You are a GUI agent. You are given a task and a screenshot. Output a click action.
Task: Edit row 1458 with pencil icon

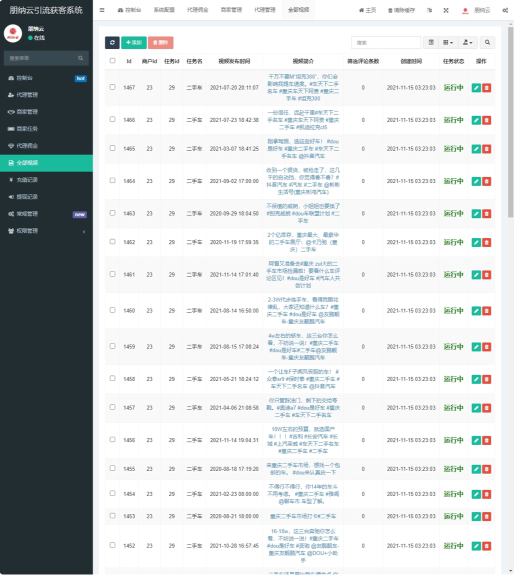[x=476, y=379]
